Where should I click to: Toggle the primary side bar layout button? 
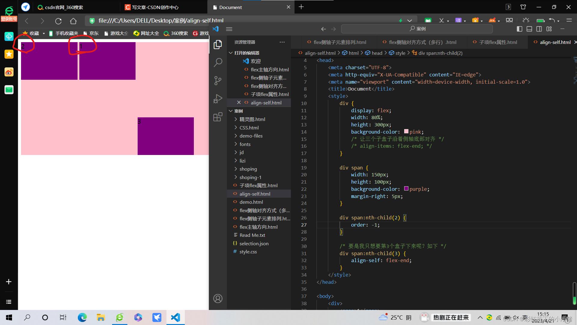point(519,29)
